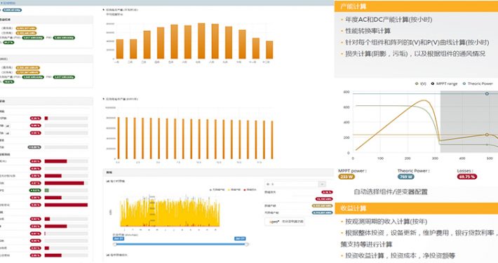The height and width of the screenshot is (263, 498).
Task: Click the 769 W Theoric Power badge
Action: (406, 177)
